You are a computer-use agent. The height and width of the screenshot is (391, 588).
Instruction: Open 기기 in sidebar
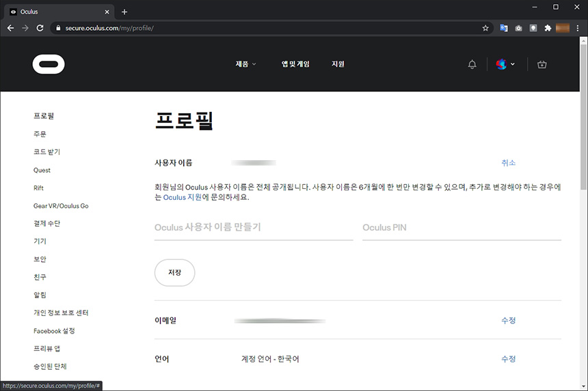40,242
